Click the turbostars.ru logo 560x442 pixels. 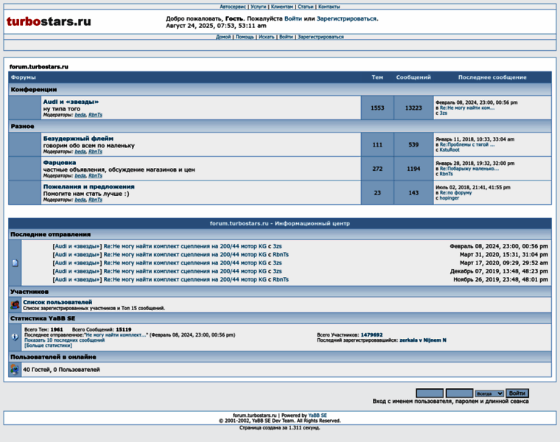(x=49, y=21)
